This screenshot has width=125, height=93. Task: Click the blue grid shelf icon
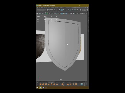click(x=82, y=84)
